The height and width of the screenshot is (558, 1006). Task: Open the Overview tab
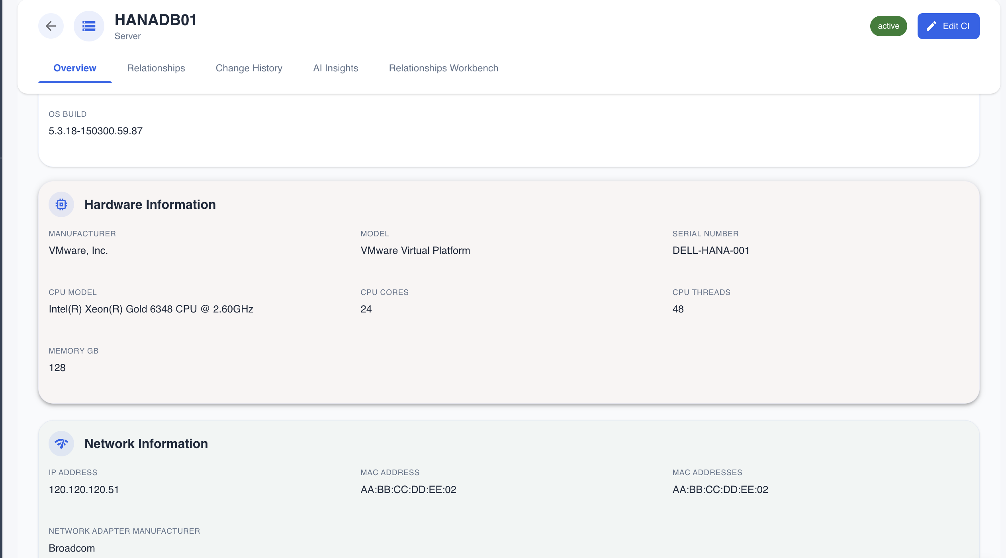coord(74,68)
